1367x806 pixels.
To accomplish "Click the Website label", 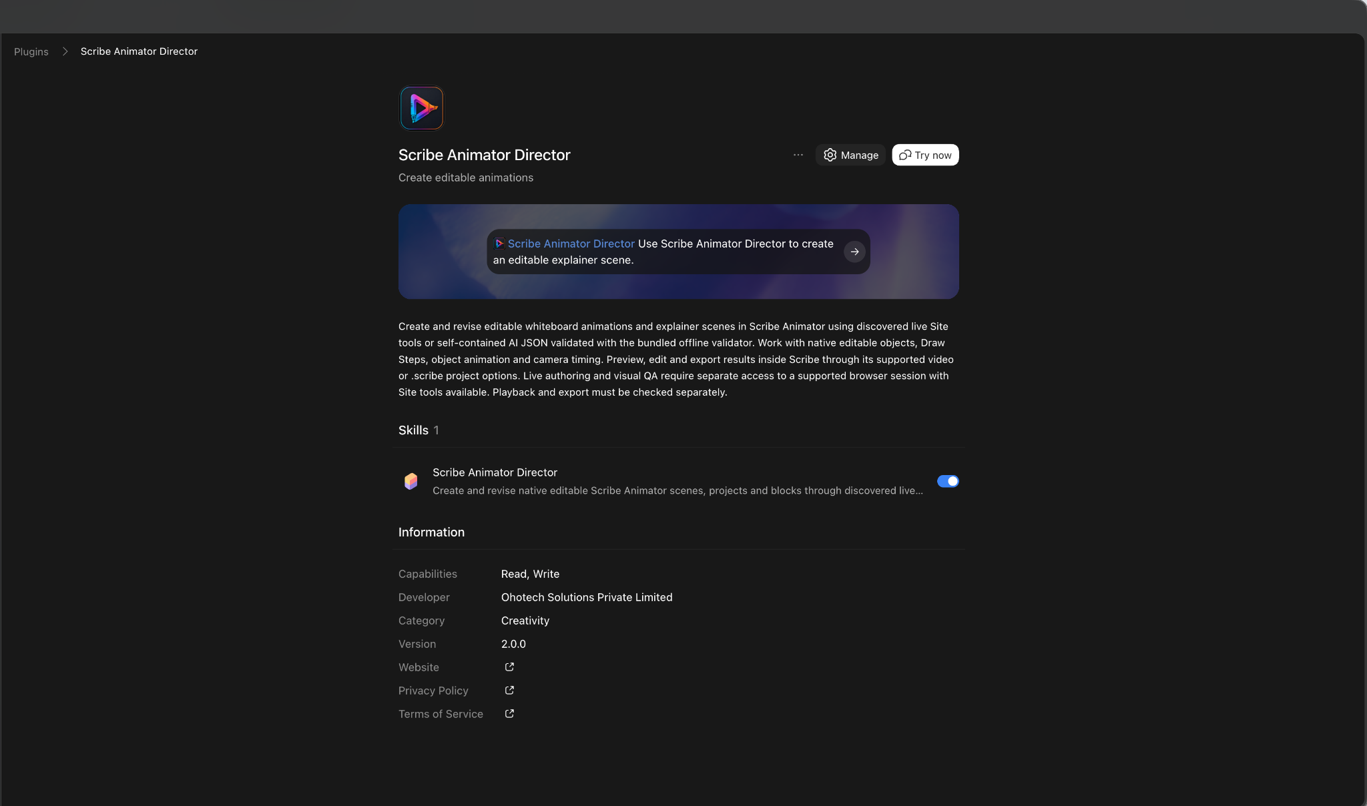I will [419, 667].
